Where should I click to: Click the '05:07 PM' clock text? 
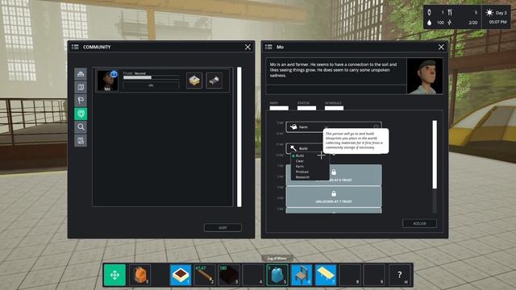tap(497, 22)
